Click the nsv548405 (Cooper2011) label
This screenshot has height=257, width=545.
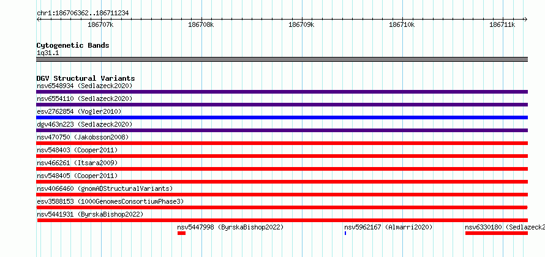[x=77, y=176]
